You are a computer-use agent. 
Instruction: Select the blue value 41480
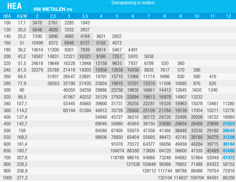pyautogui.click(x=229, y=151)
